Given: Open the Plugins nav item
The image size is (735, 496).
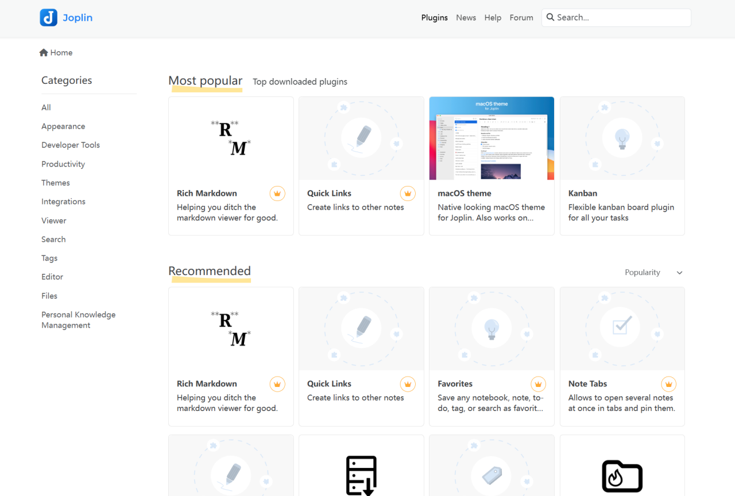Looking at the screenshot, I should point(435,18).
